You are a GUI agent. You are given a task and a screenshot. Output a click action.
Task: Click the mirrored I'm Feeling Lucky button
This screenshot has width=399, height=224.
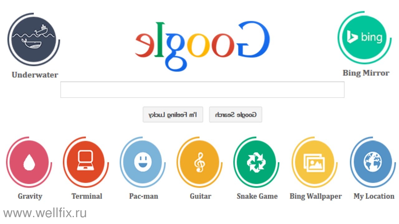pyautogui.click(x=173, y=114)
